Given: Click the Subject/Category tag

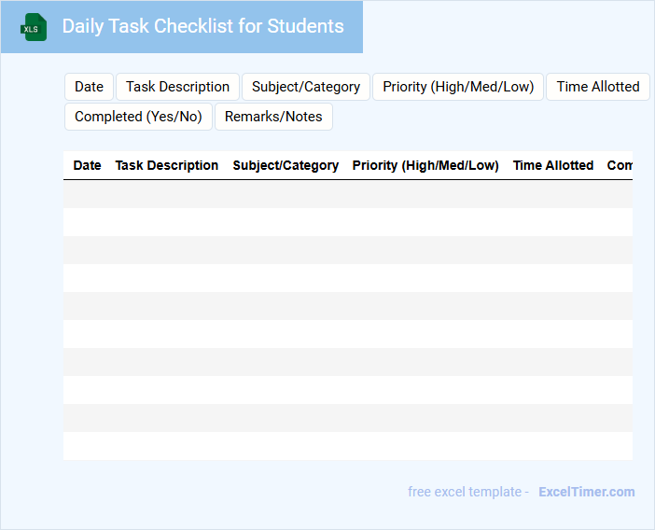Looking at the screenshot, I should tap(306, 87).
